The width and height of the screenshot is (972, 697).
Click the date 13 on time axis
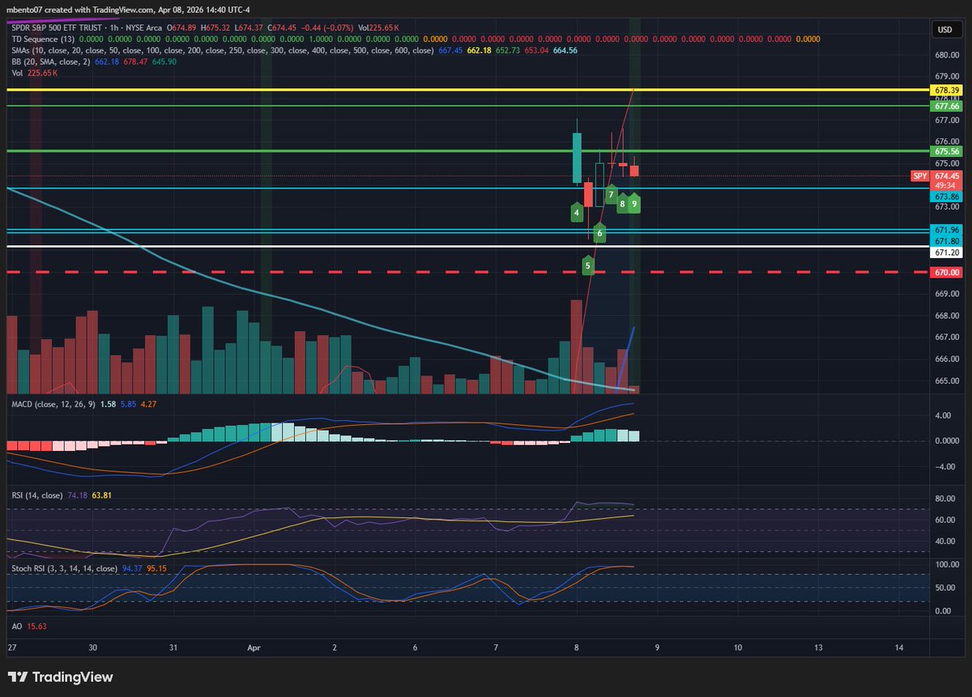(818, 648)
